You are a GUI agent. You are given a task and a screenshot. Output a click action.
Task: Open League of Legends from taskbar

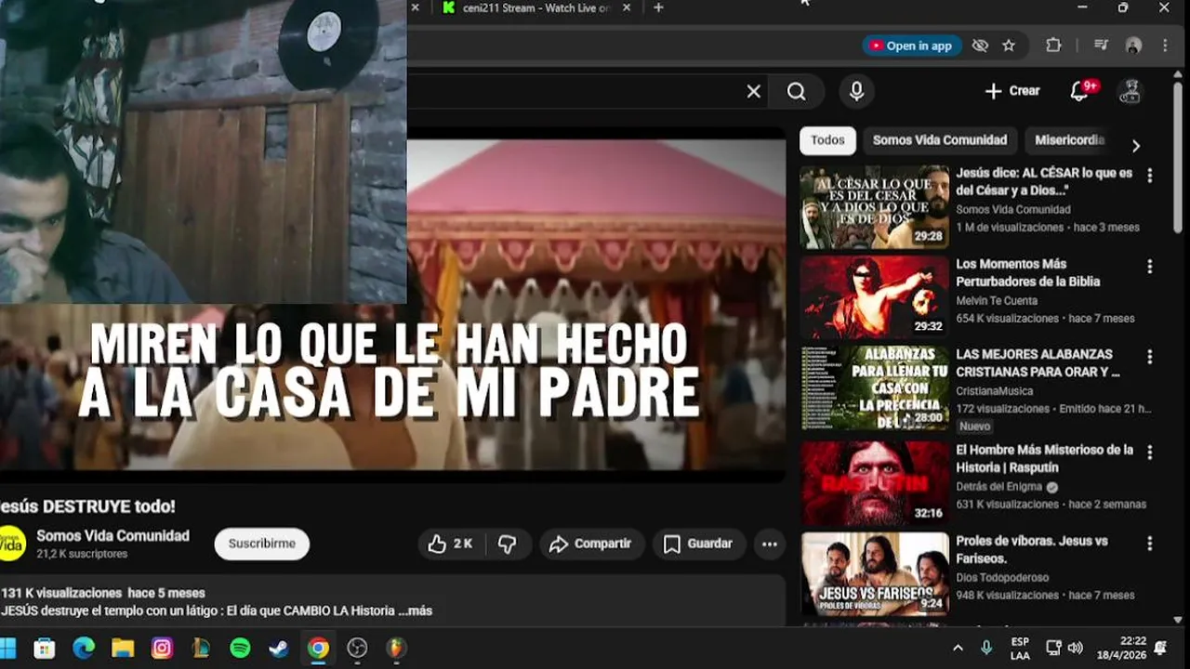(201, 648)
